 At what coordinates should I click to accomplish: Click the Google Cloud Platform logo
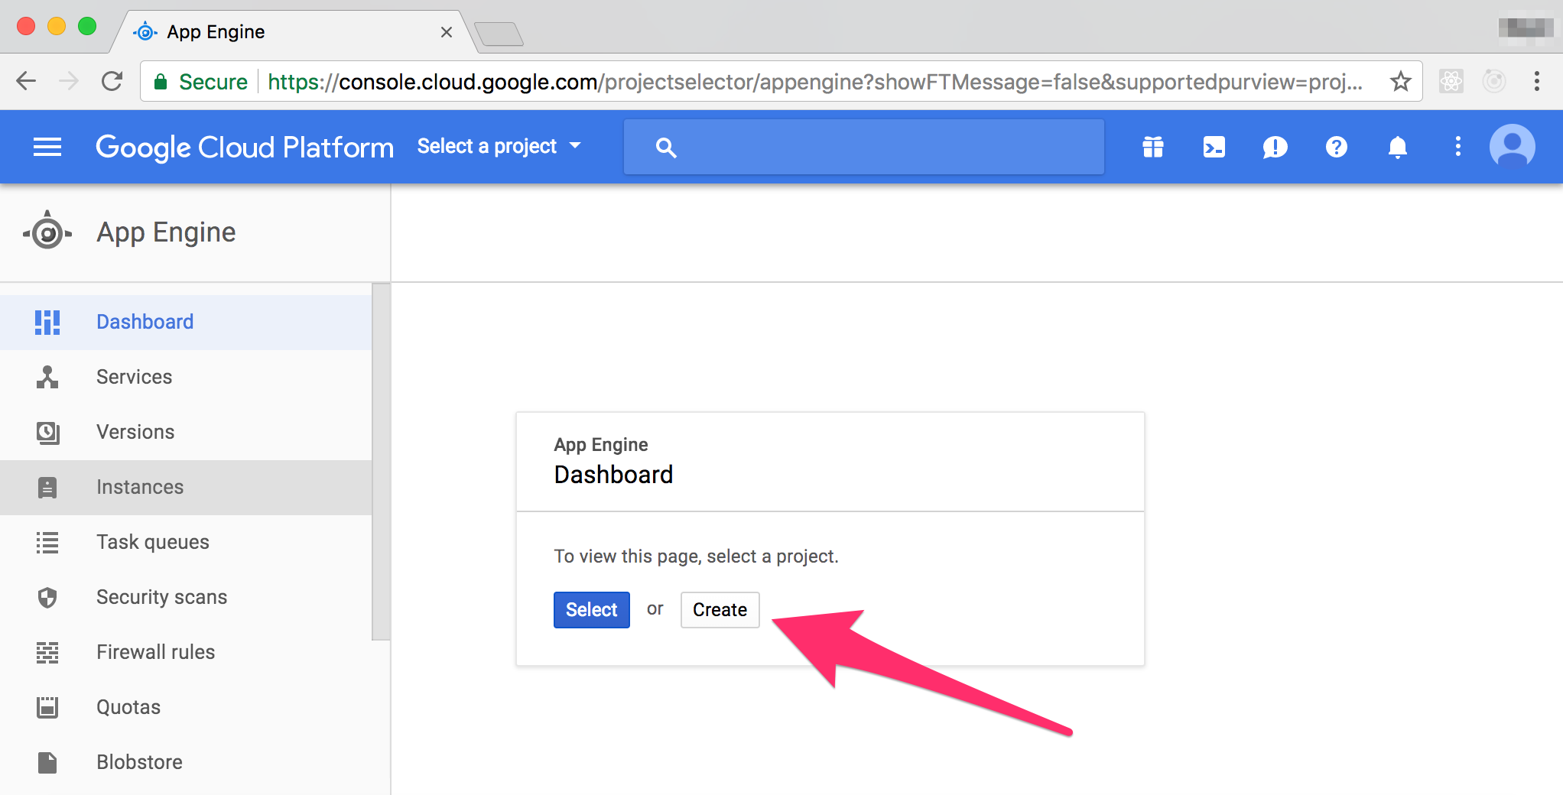[245, 147]
